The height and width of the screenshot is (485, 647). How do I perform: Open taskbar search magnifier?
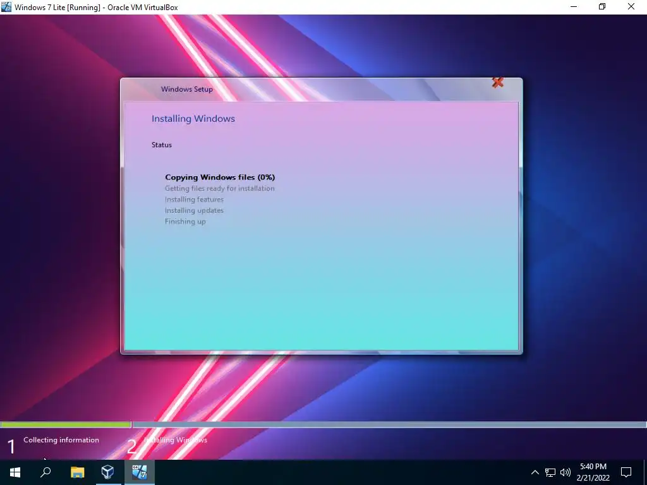pyautogui.click(x=45, y=472)
